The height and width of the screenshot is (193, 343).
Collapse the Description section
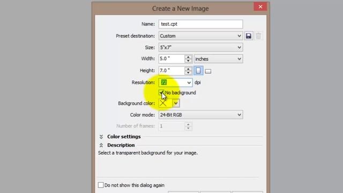(101, 145)
